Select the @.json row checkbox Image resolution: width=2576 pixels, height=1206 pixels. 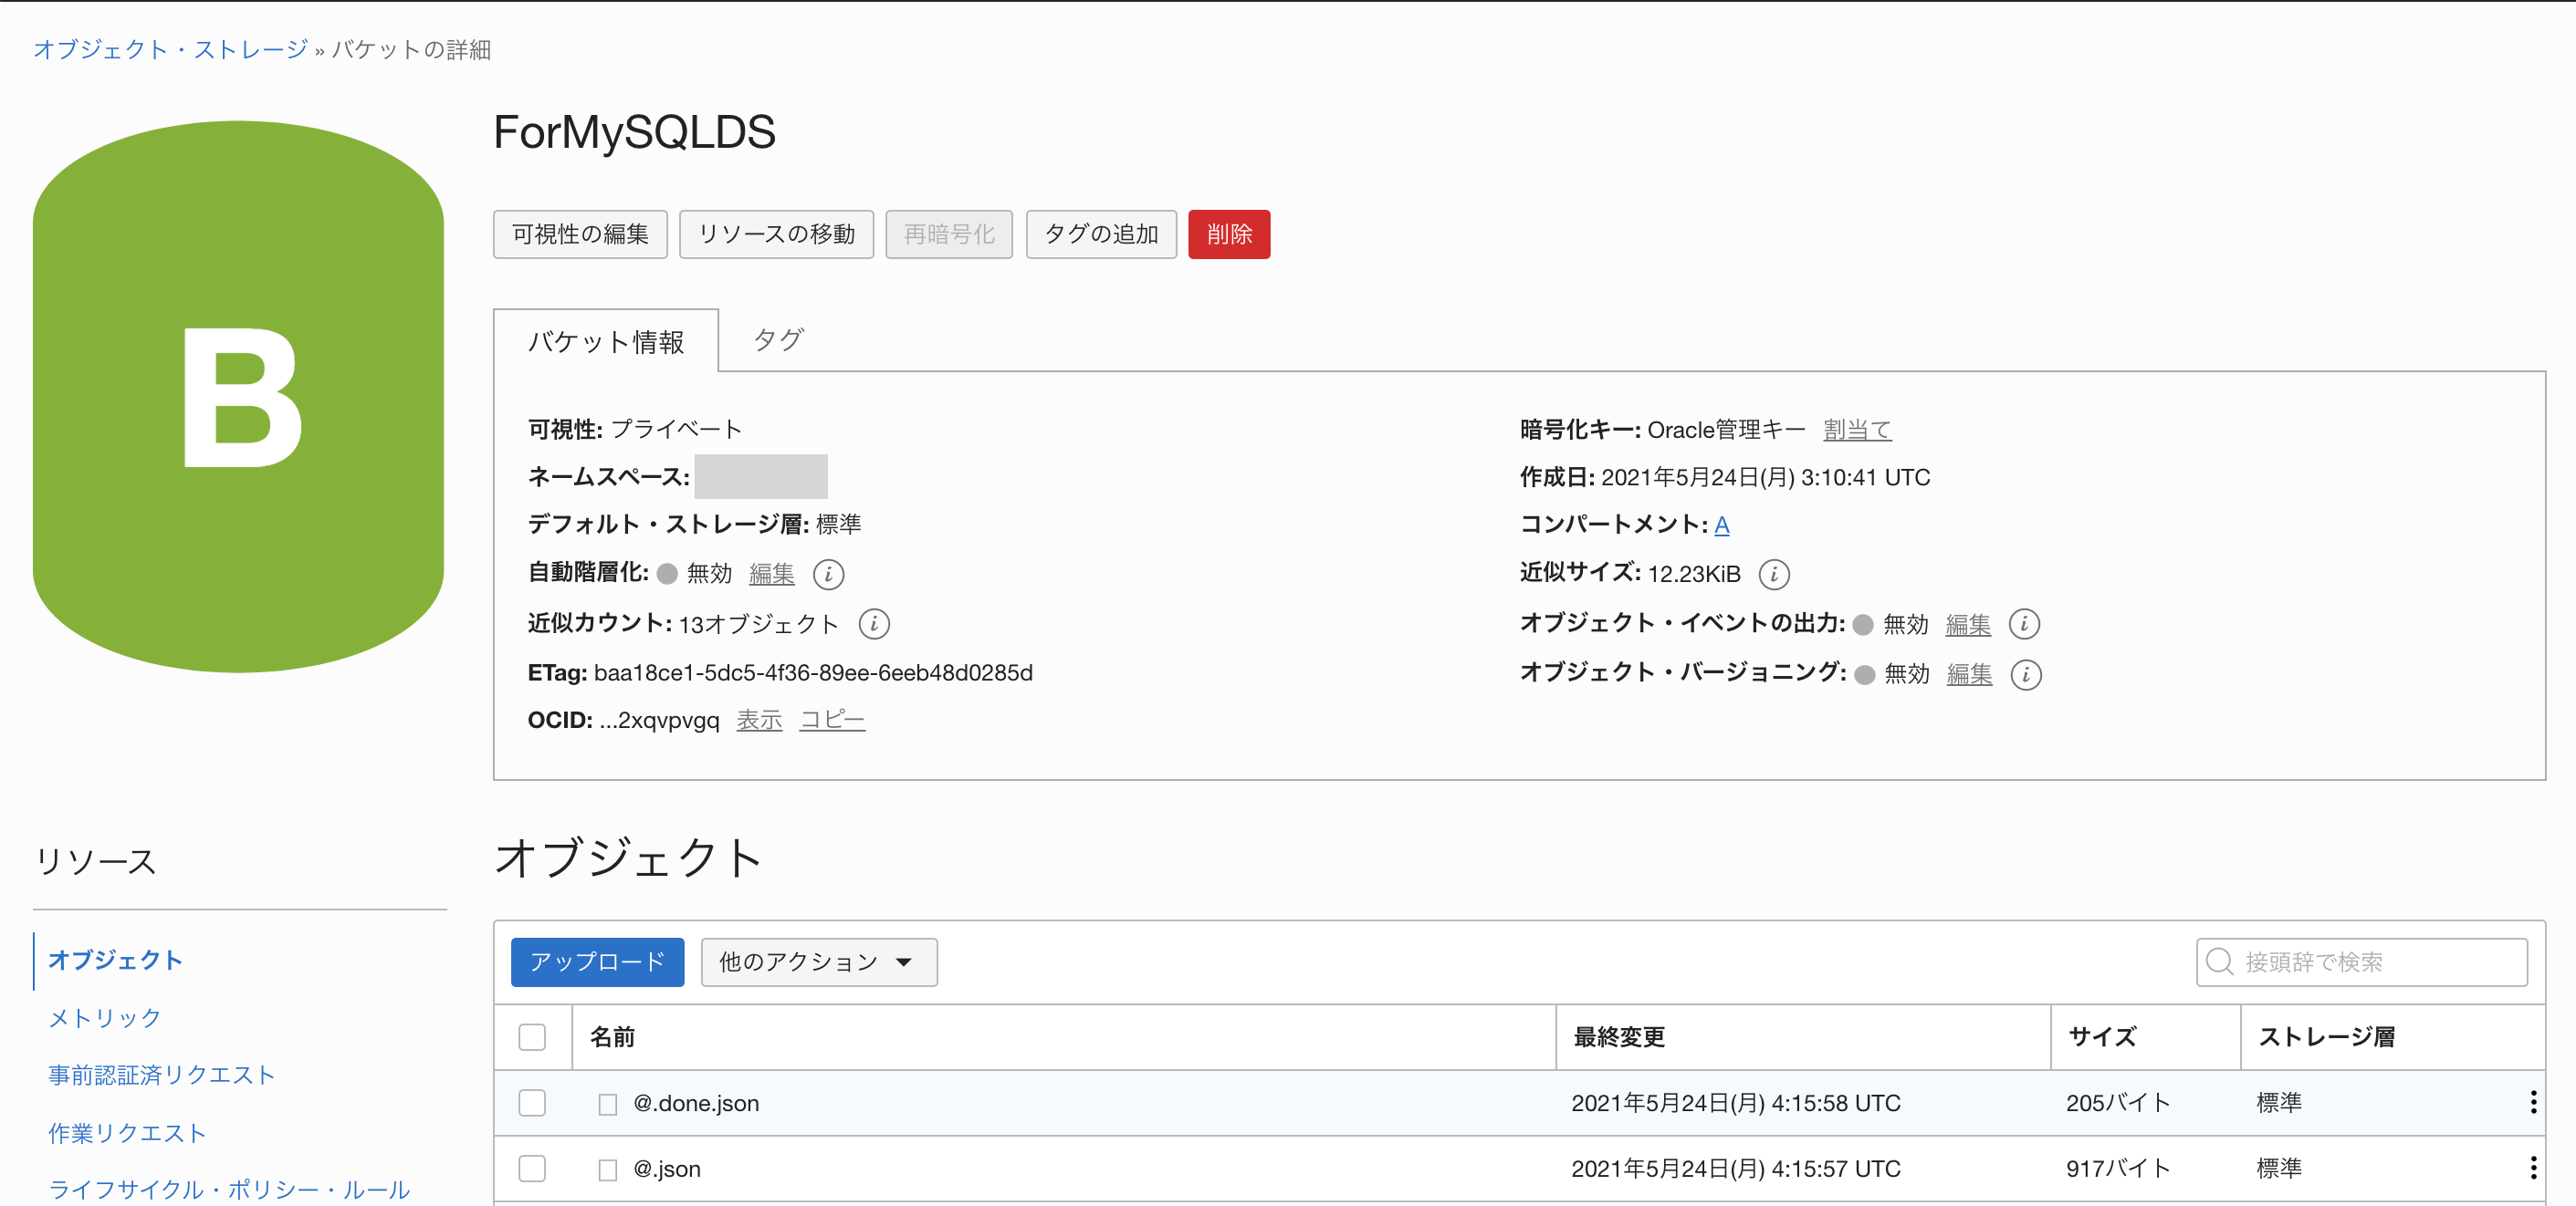tap(532, 1167)
